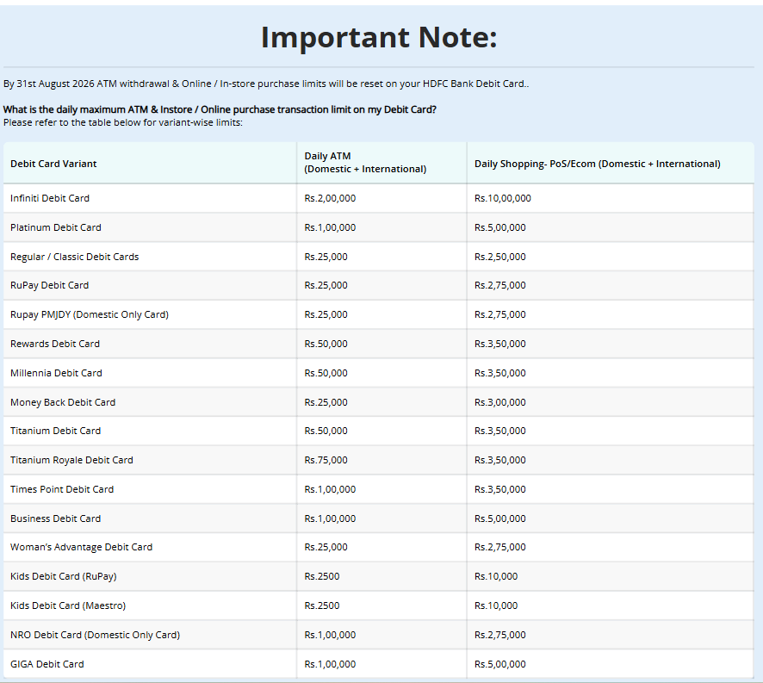This screenshot has height=683, width=763.
Task: Click Rupay PMJDY's Rs.2,75,000 shopping limit
Action: [499, 314]
